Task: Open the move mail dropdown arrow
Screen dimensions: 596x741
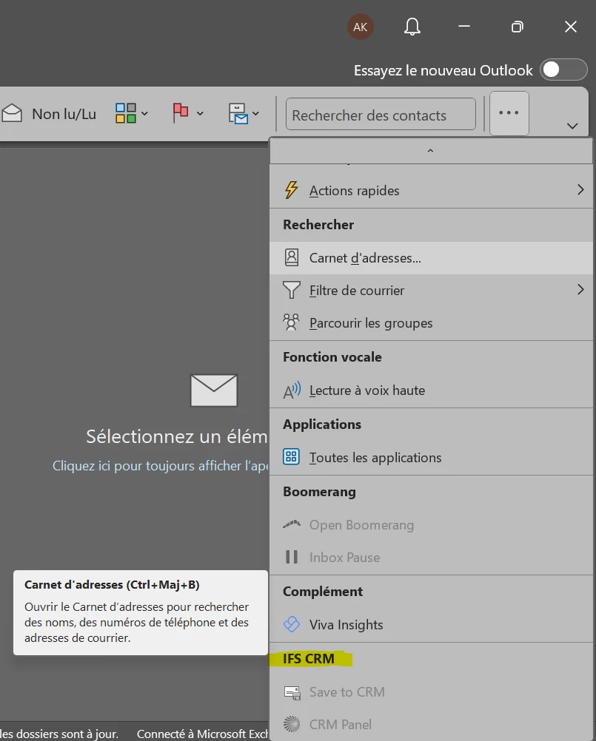Action: pos(256,114)
